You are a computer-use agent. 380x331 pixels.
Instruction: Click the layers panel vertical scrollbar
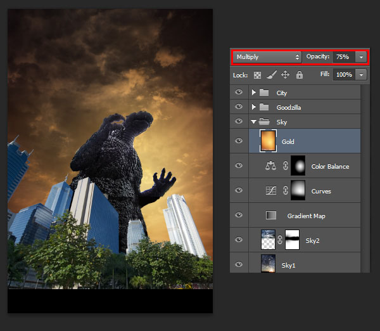point(365,179)
